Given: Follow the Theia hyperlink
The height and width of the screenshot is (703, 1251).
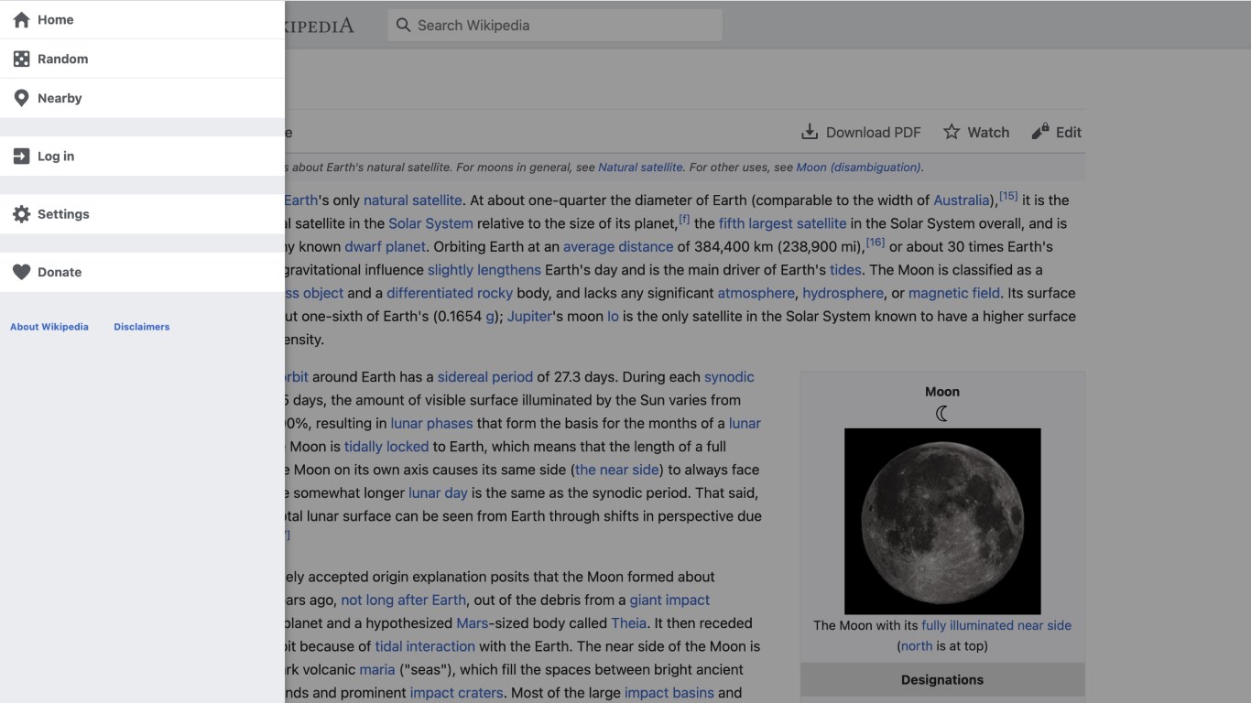Looking at the screenshot, I should [628, 622].
